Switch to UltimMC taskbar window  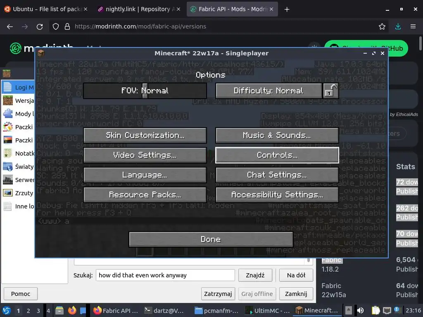(x=268, y=311)
